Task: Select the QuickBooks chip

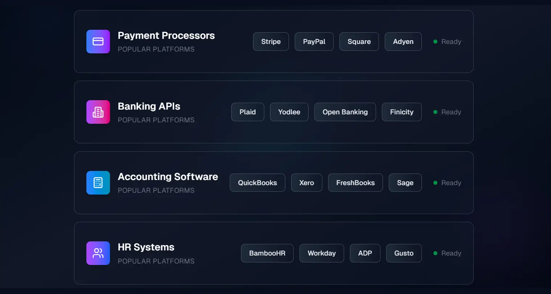Action: click(x=257, y=183)
